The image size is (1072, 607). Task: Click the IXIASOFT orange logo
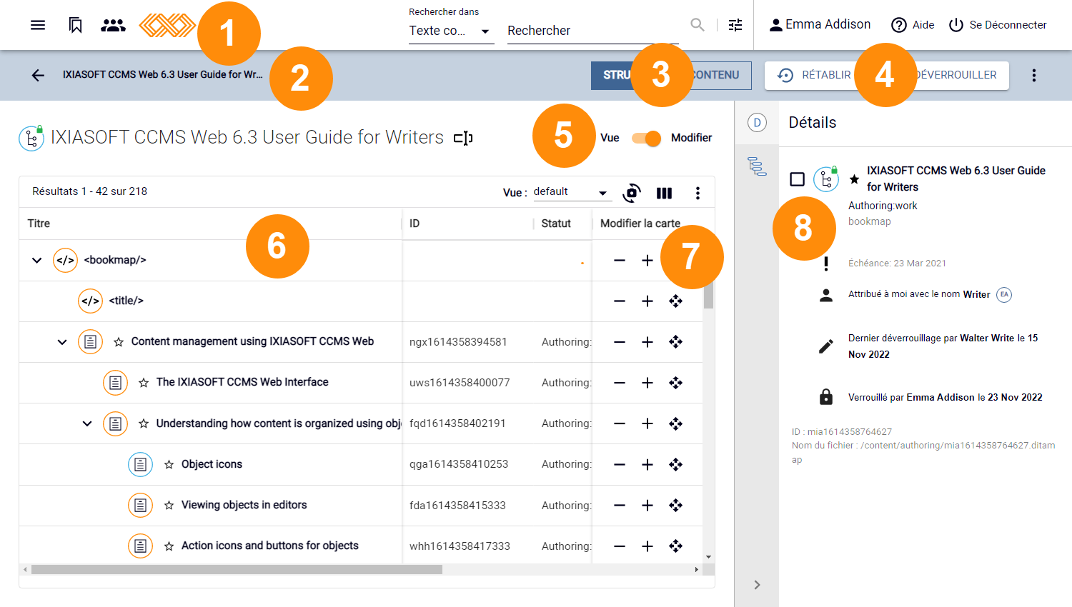click(167, 26)
